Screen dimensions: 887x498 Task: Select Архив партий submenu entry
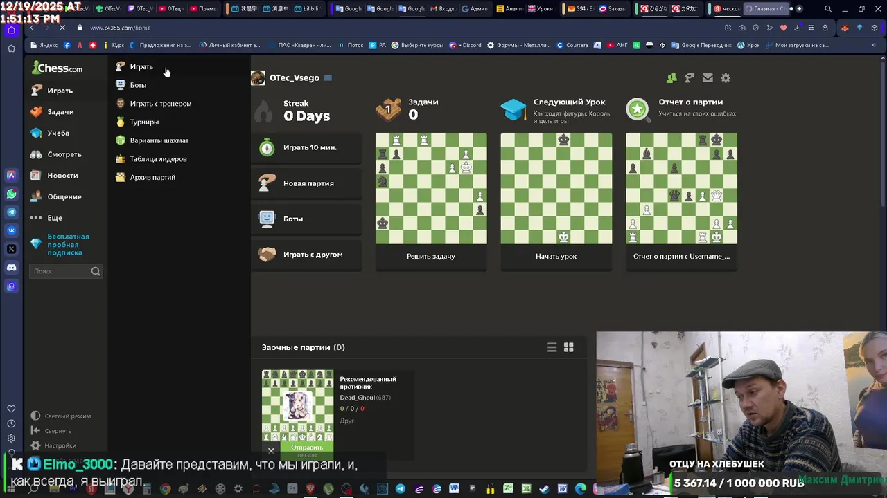[x=152, y=178]
